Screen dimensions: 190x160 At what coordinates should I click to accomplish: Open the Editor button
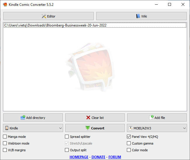coord(49,16)
